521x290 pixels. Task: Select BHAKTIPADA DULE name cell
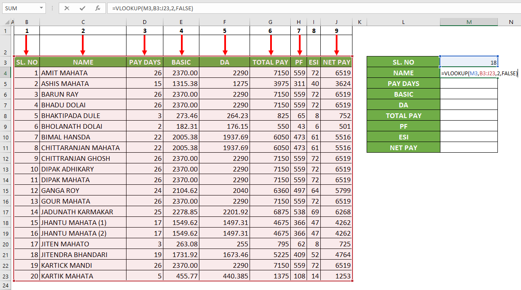pos(83,115)
